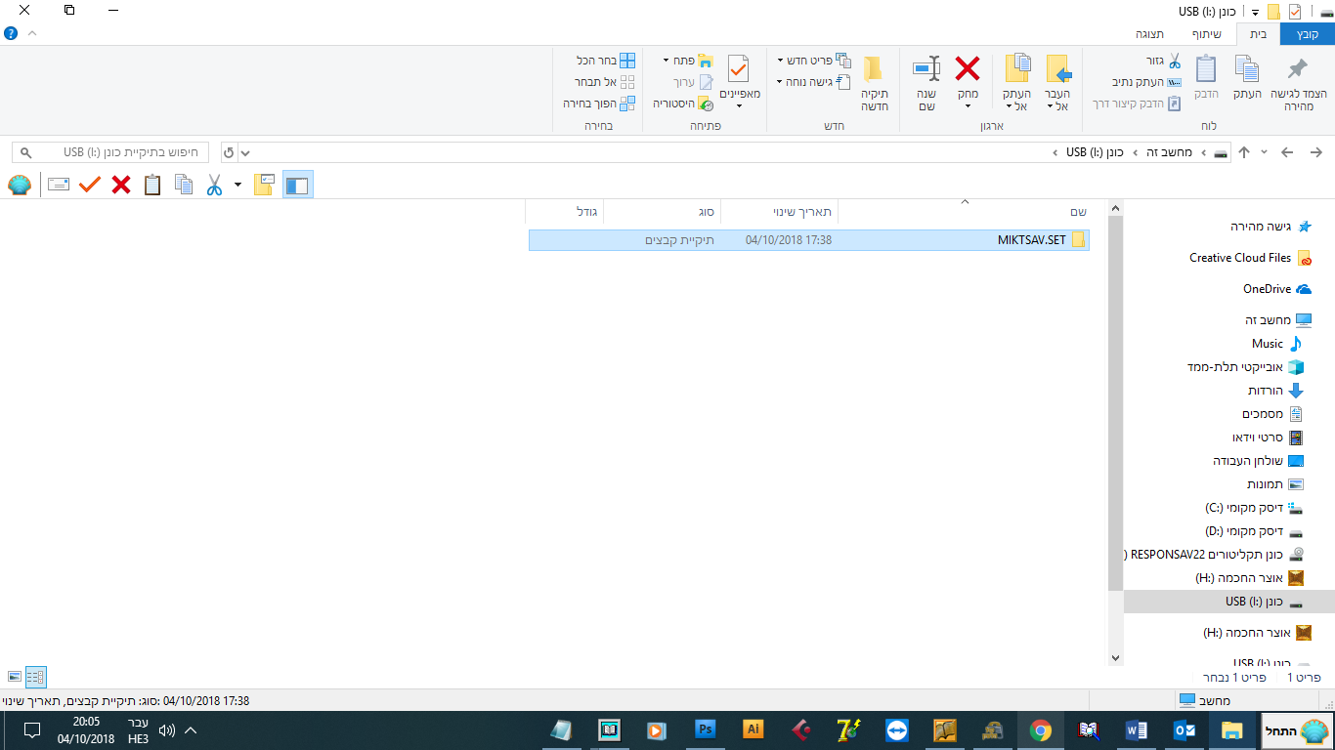
Task: Select Local Disk (C:) in the navigation pane
Action: [x=1254, y=508]
